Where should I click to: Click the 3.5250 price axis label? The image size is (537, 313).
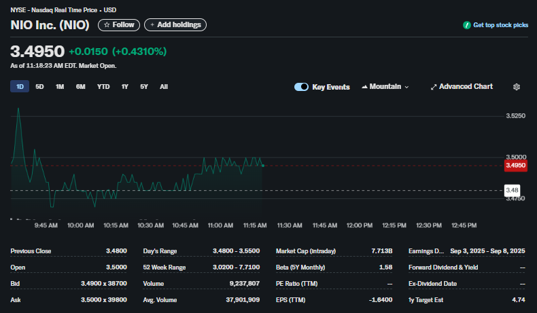(515, 116)
